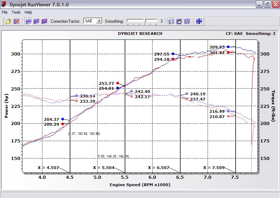Click the blue 254.01 data point

[118, 88]
